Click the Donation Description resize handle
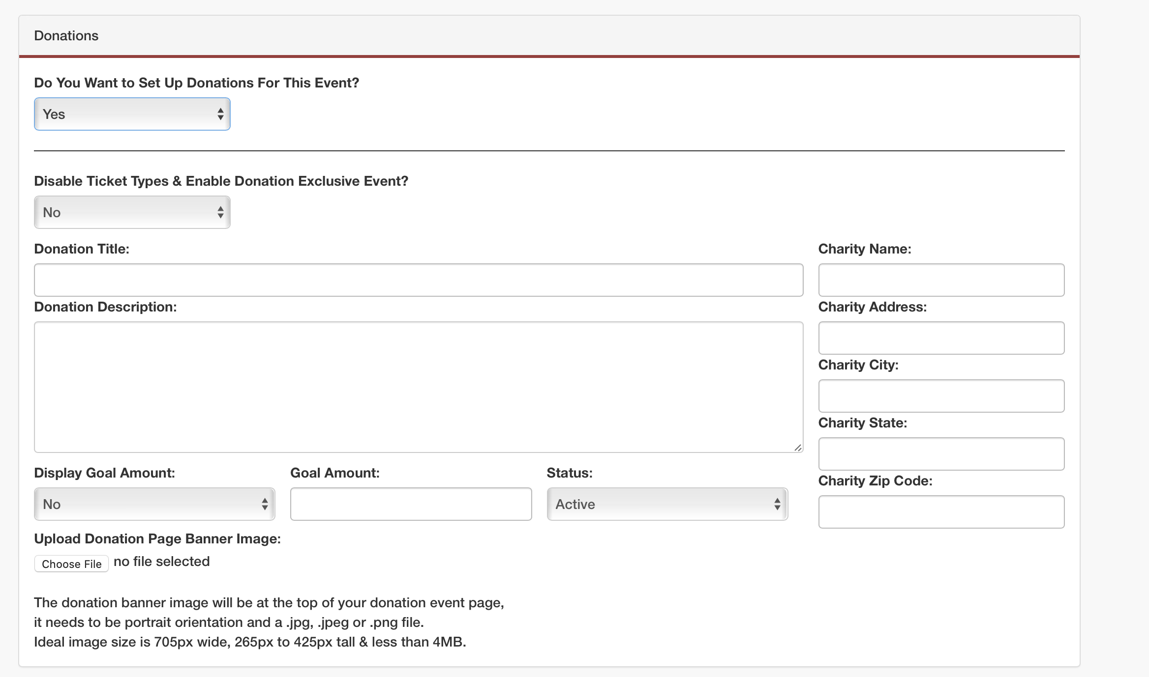Screen dimensions: 1149x677 (x=798, y=448)
